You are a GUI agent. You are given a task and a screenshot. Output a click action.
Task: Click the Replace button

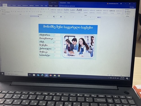128,12
